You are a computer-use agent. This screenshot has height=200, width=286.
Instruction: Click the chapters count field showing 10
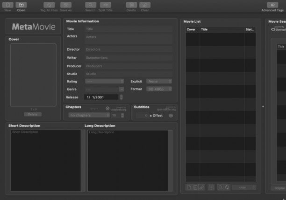pos(115,115)
